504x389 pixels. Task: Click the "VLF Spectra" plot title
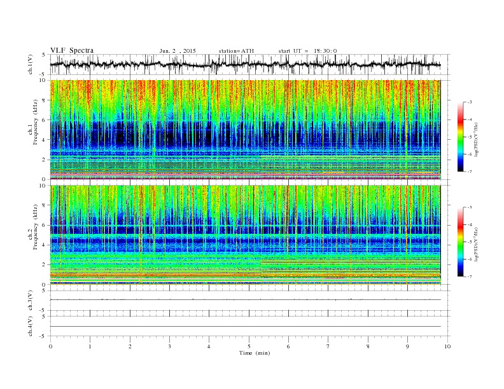click(72, 50)
